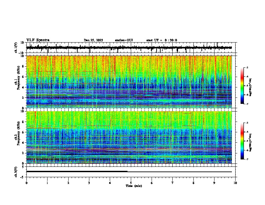This screenshot has height=205, width=265.
Task: Click the ch.2 colorbar log(PSD) label
Action: [x=250, y=142]
